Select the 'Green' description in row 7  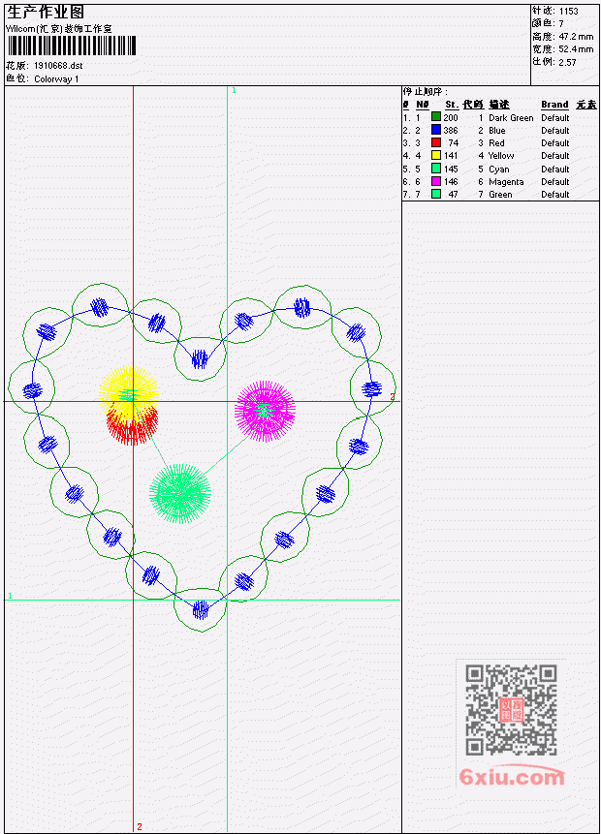(x=500, y=196)
